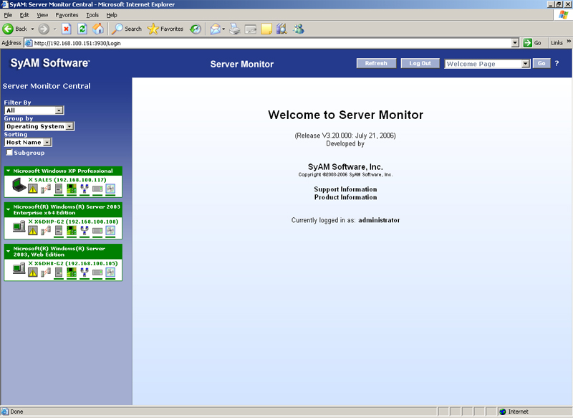Expand the Welcome Page dropdown
This screenshot has width=573, height=418.
tap(525, 64)
